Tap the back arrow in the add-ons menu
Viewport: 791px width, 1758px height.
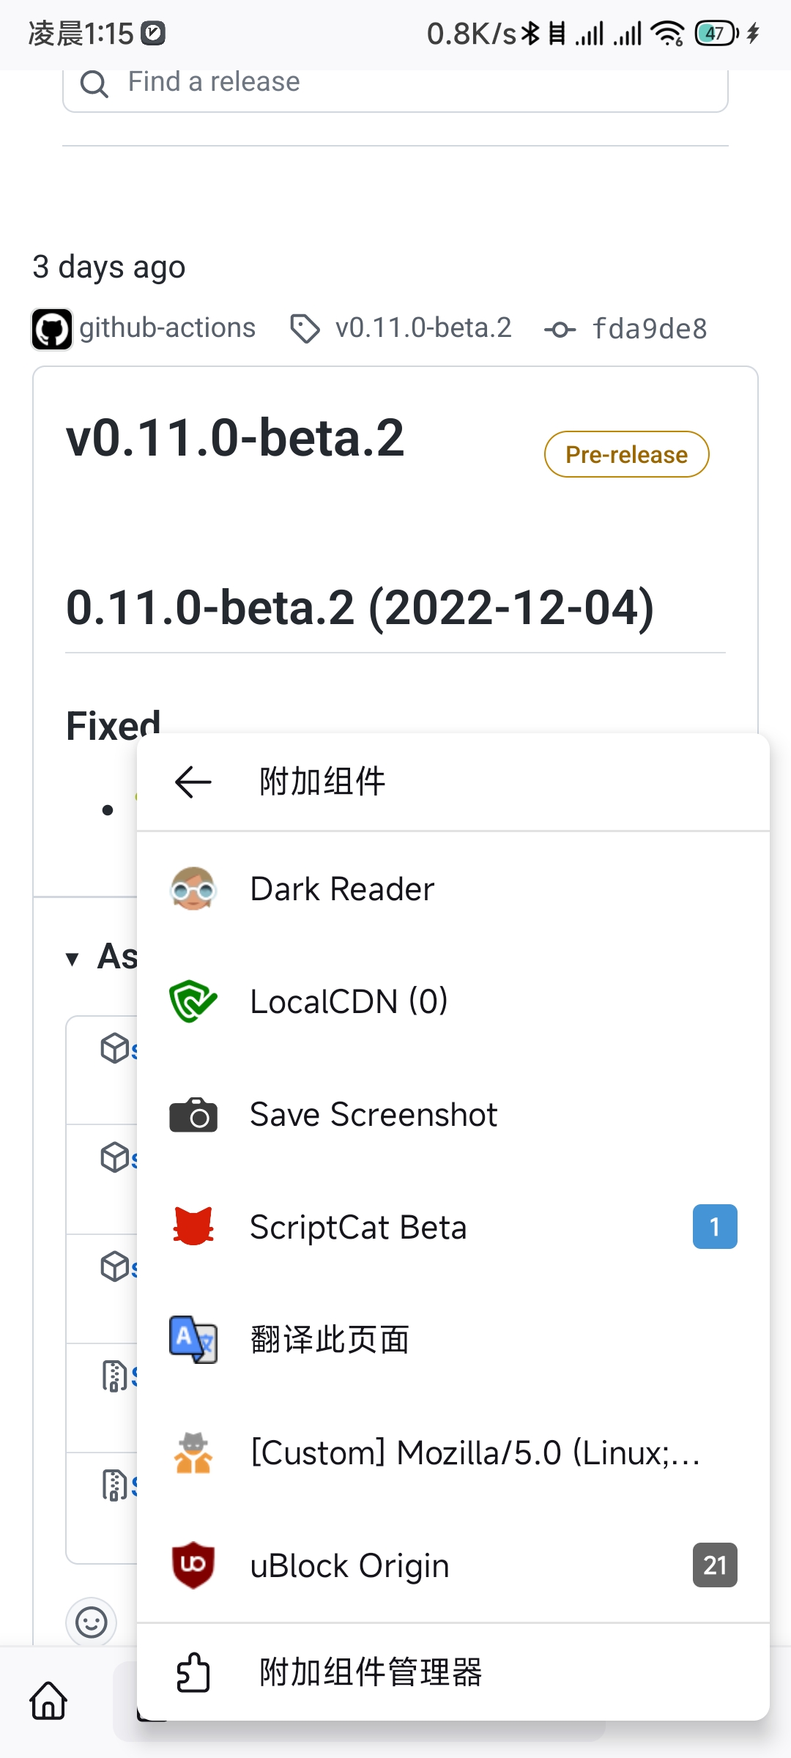[x=190, y=781]
